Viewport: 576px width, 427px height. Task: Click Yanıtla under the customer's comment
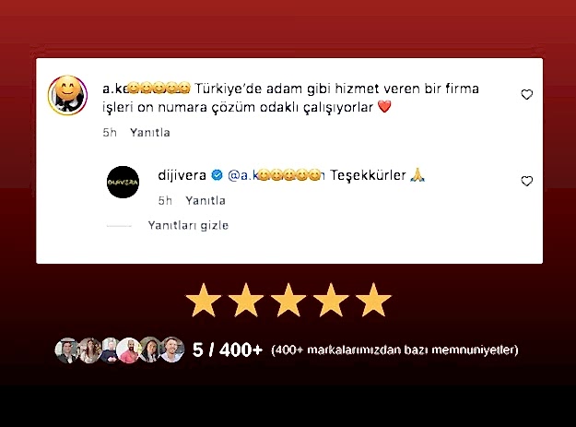point(150,132)
